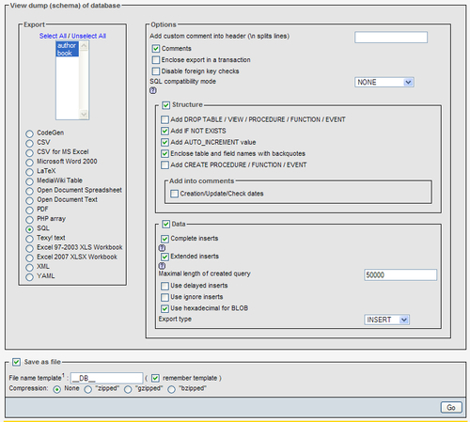Click table list scrollbar up arrow
The height and width of the screenshot is (422, 470).
coord(84,46)
